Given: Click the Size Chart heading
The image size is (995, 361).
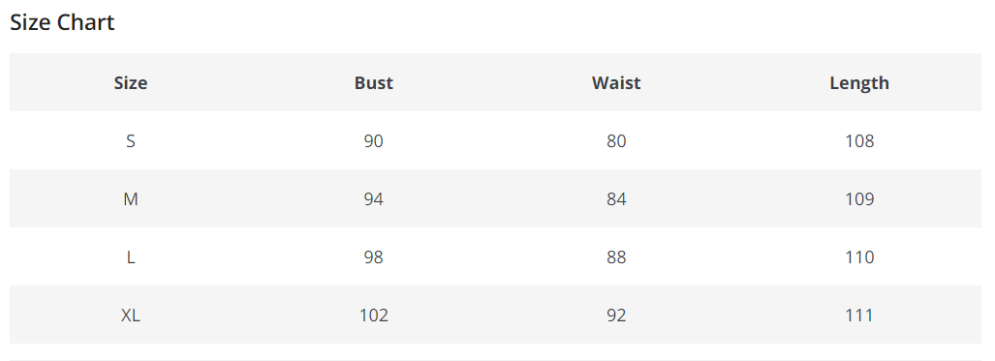Looking at the screenshot, I should [x=62, y=22].
